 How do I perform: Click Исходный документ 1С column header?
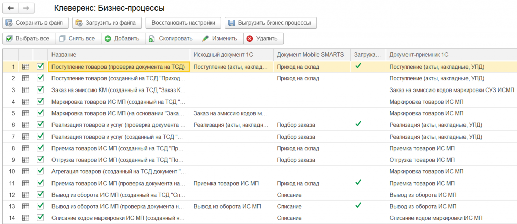(x=232, y=55)
